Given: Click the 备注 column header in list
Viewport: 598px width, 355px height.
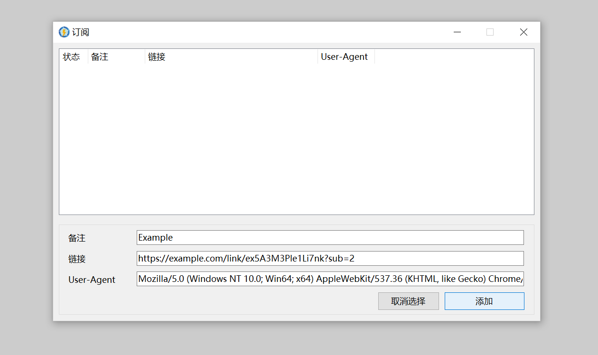Looking at the screenshot, I should [x=100, y=57].
